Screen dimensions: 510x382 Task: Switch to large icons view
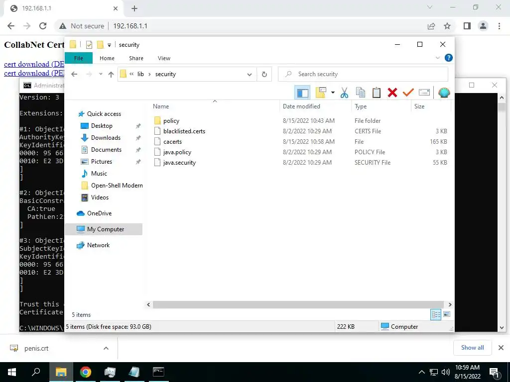click(x=447, y=314)
